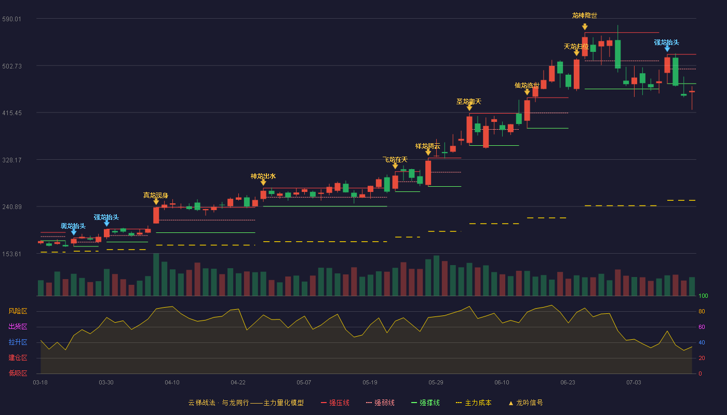727x415 pixels.
Task: Select the 真龙现身 signal arrow
Action: tap(156, 201)
